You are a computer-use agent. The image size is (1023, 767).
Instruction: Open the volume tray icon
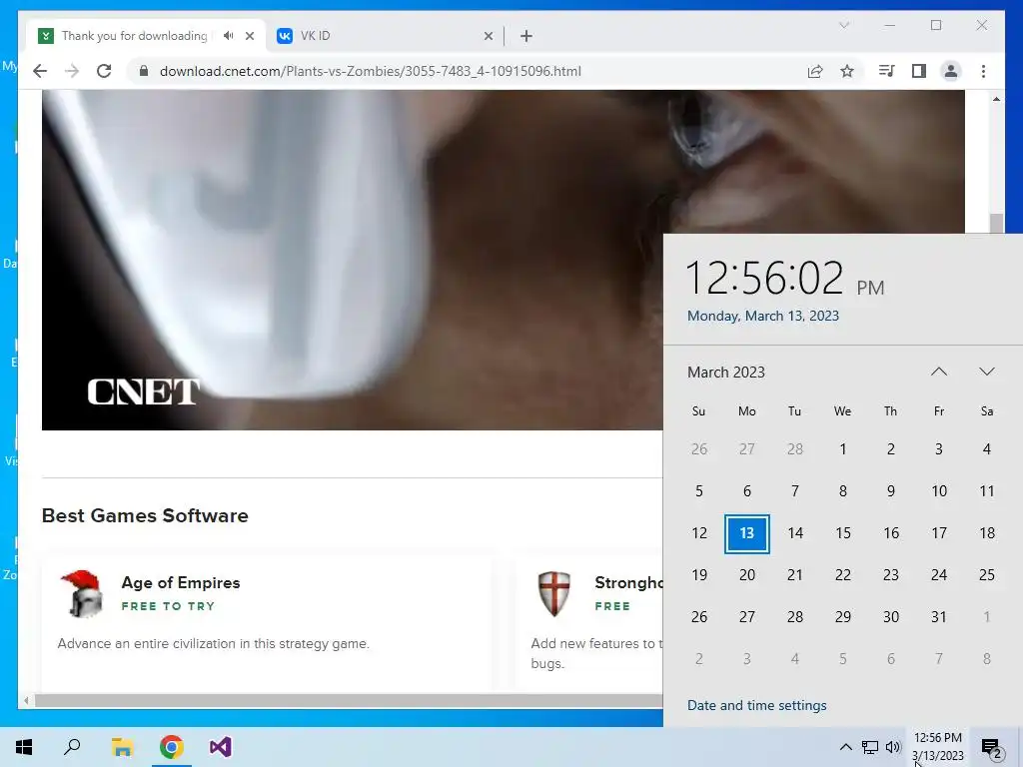(x=893, y=747)
